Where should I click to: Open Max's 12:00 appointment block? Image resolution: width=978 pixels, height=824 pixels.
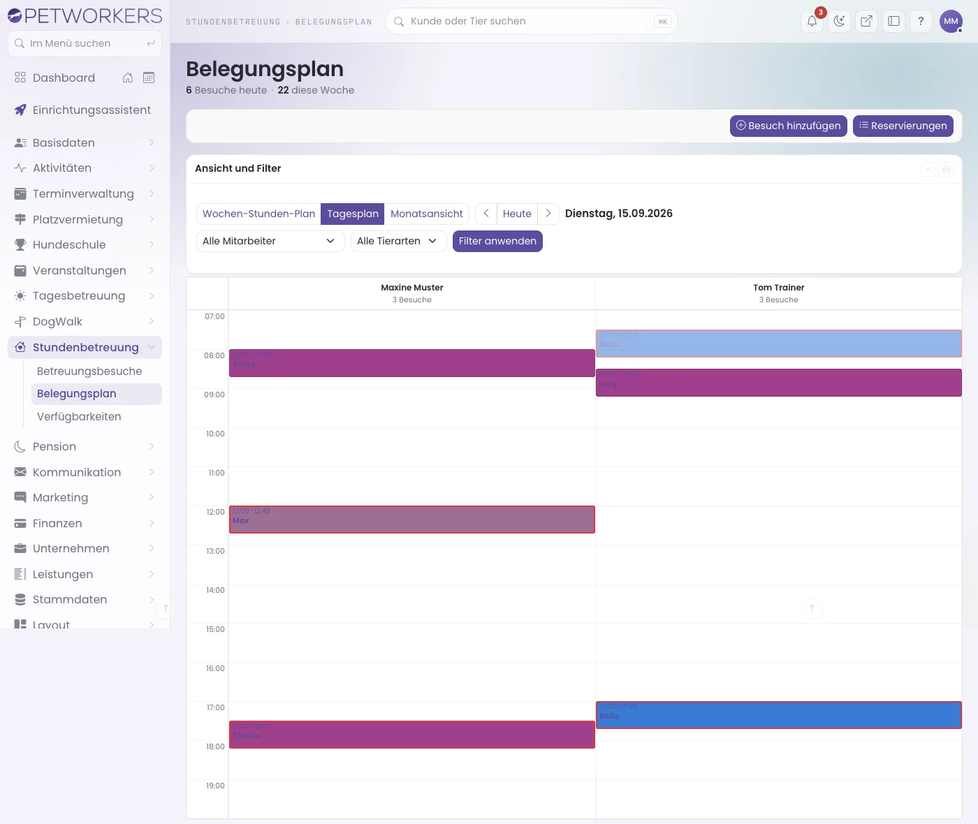[412, 520]
